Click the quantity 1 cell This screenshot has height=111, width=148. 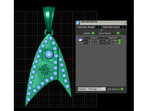click(x=107, y=43)
